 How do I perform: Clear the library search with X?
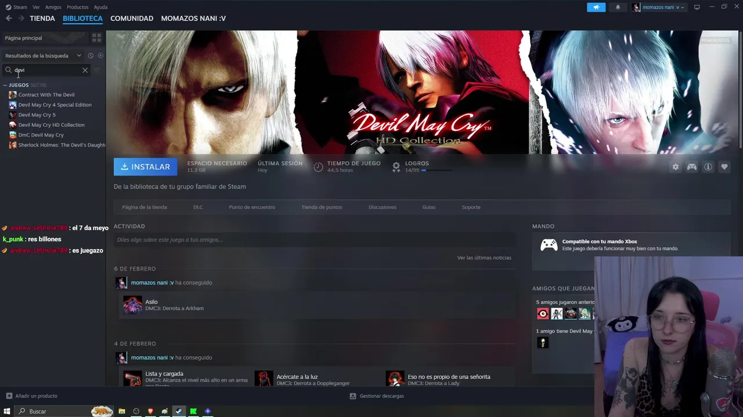point(85,70)
